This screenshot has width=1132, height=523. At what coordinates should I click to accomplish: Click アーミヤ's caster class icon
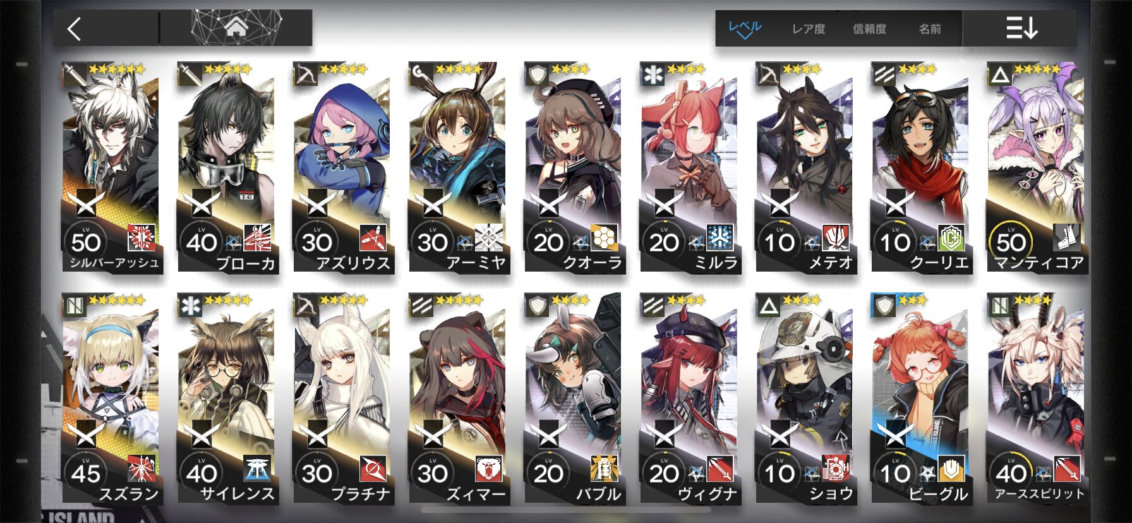[421, 75]
